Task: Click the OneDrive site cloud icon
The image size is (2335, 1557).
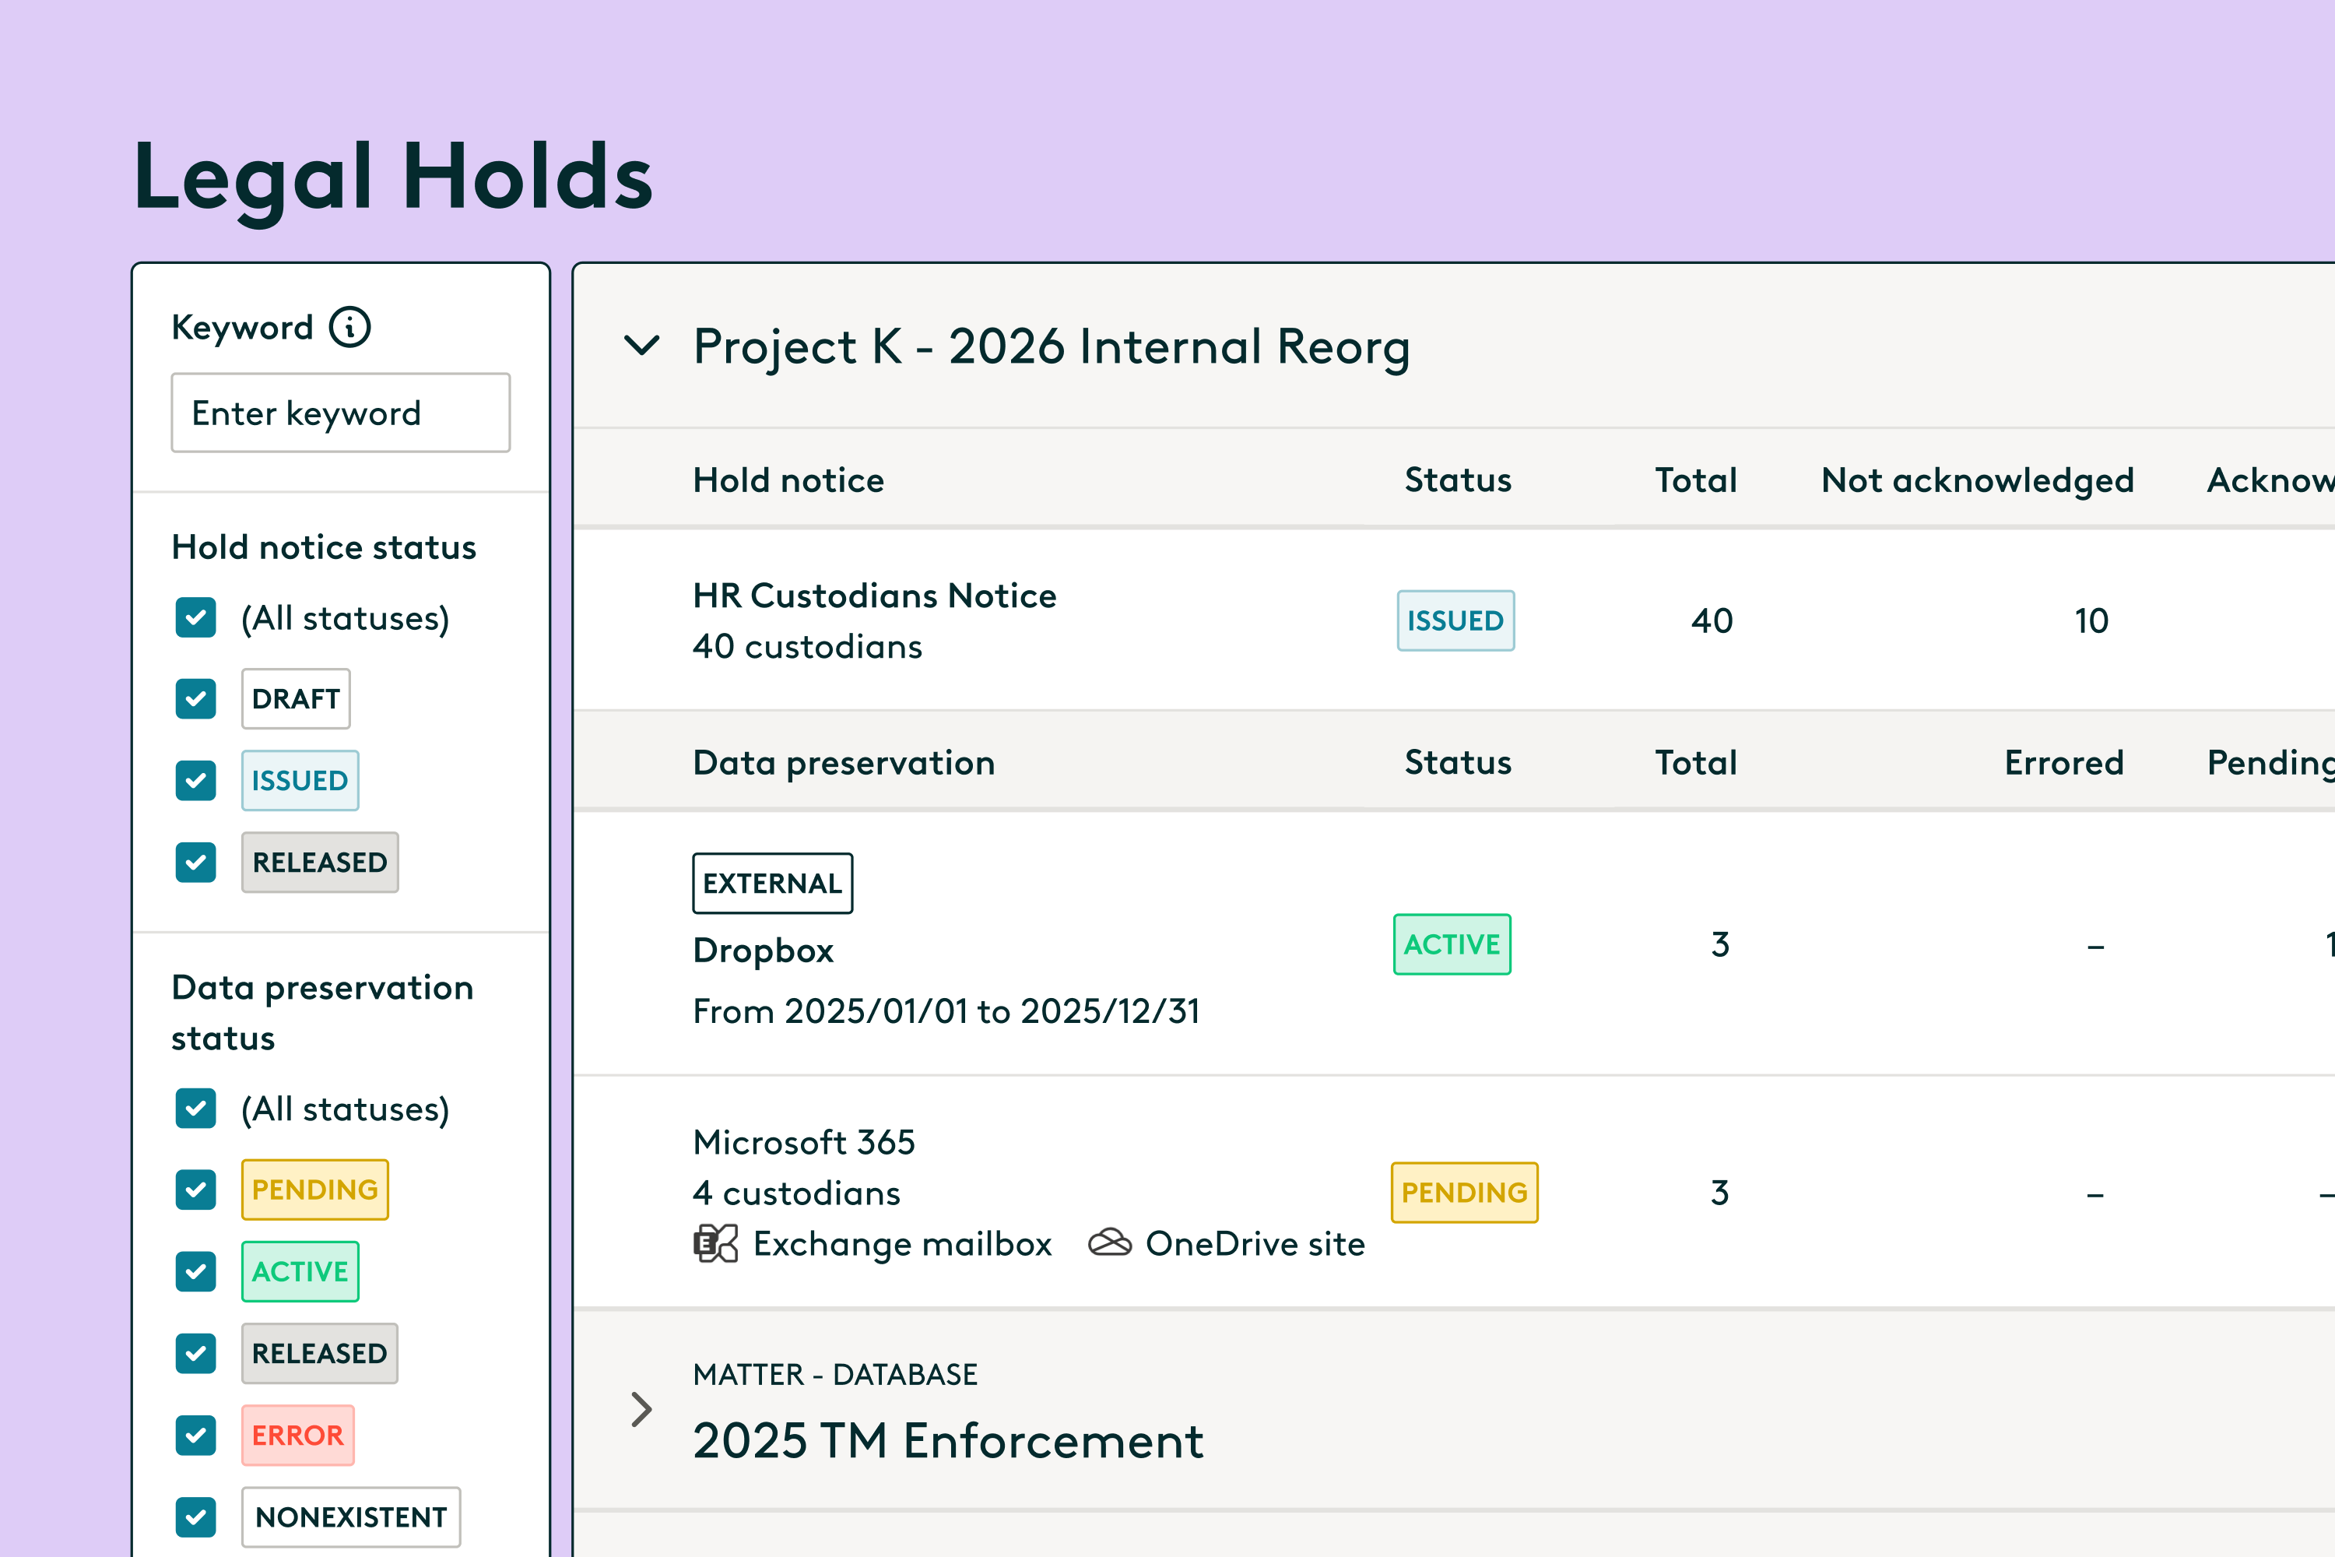Action: coord(1109,1243)
